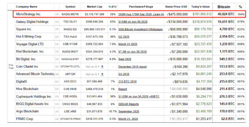Select the "$475,000,000" basis price cell

pos(177,14)
